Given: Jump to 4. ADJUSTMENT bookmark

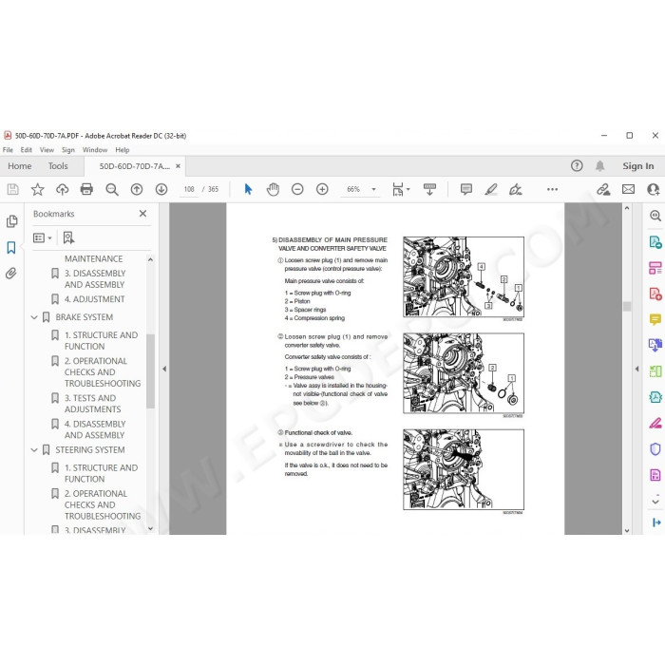Looking at the screenshot, I should coord(95,299).
